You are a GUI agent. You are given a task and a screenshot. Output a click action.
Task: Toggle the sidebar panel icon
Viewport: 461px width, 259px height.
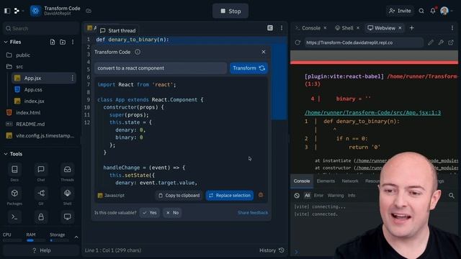(7, 11)
